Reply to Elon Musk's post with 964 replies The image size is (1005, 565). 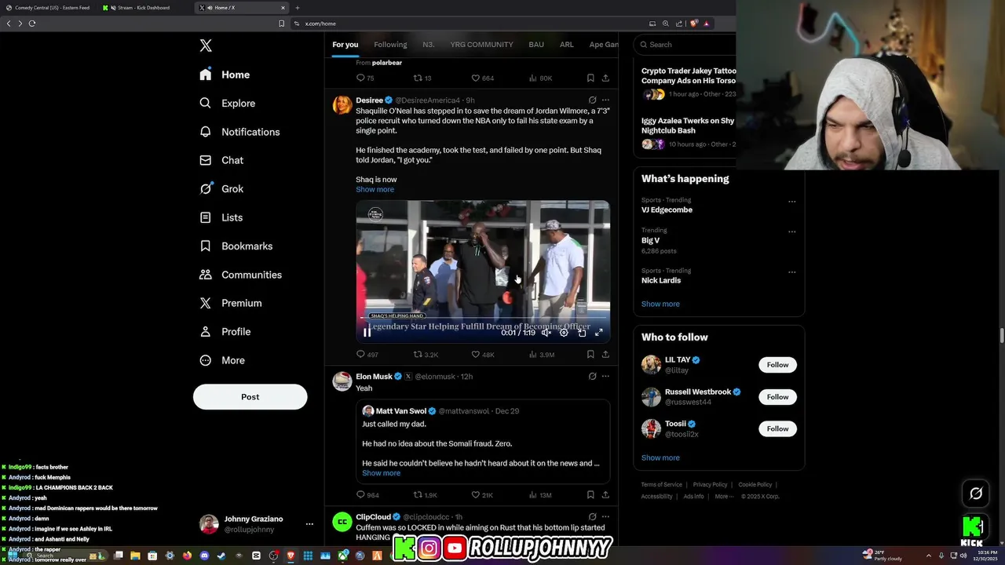tap(367, 495)
